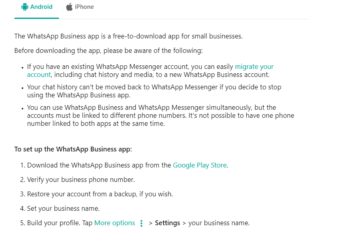The image size is (347, 232).
Task: Click step 3 'Restore your account from a backup'
Action: click(100, 194)
